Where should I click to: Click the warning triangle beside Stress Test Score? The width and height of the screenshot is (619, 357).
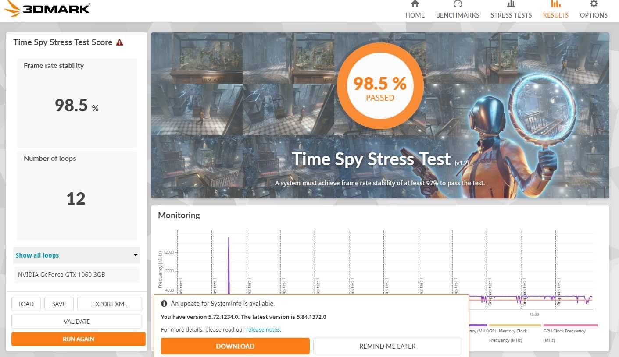(x=119, y=42)
